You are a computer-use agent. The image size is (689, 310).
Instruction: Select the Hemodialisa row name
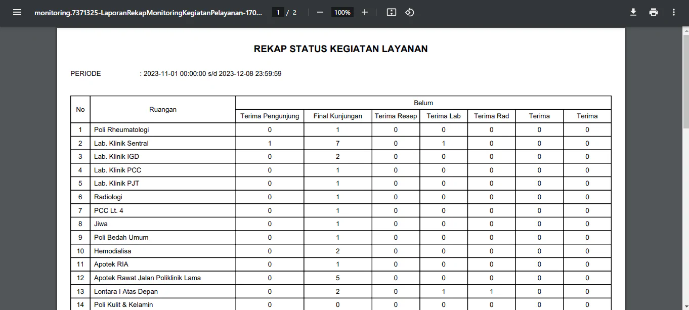112,251
